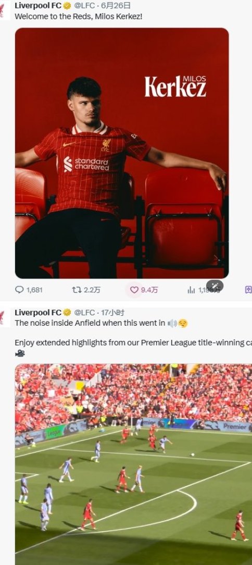Click the @LFC handle on second post
This screenshot has width=252, height=565.
pyautogui.click(x=84, y=312)
